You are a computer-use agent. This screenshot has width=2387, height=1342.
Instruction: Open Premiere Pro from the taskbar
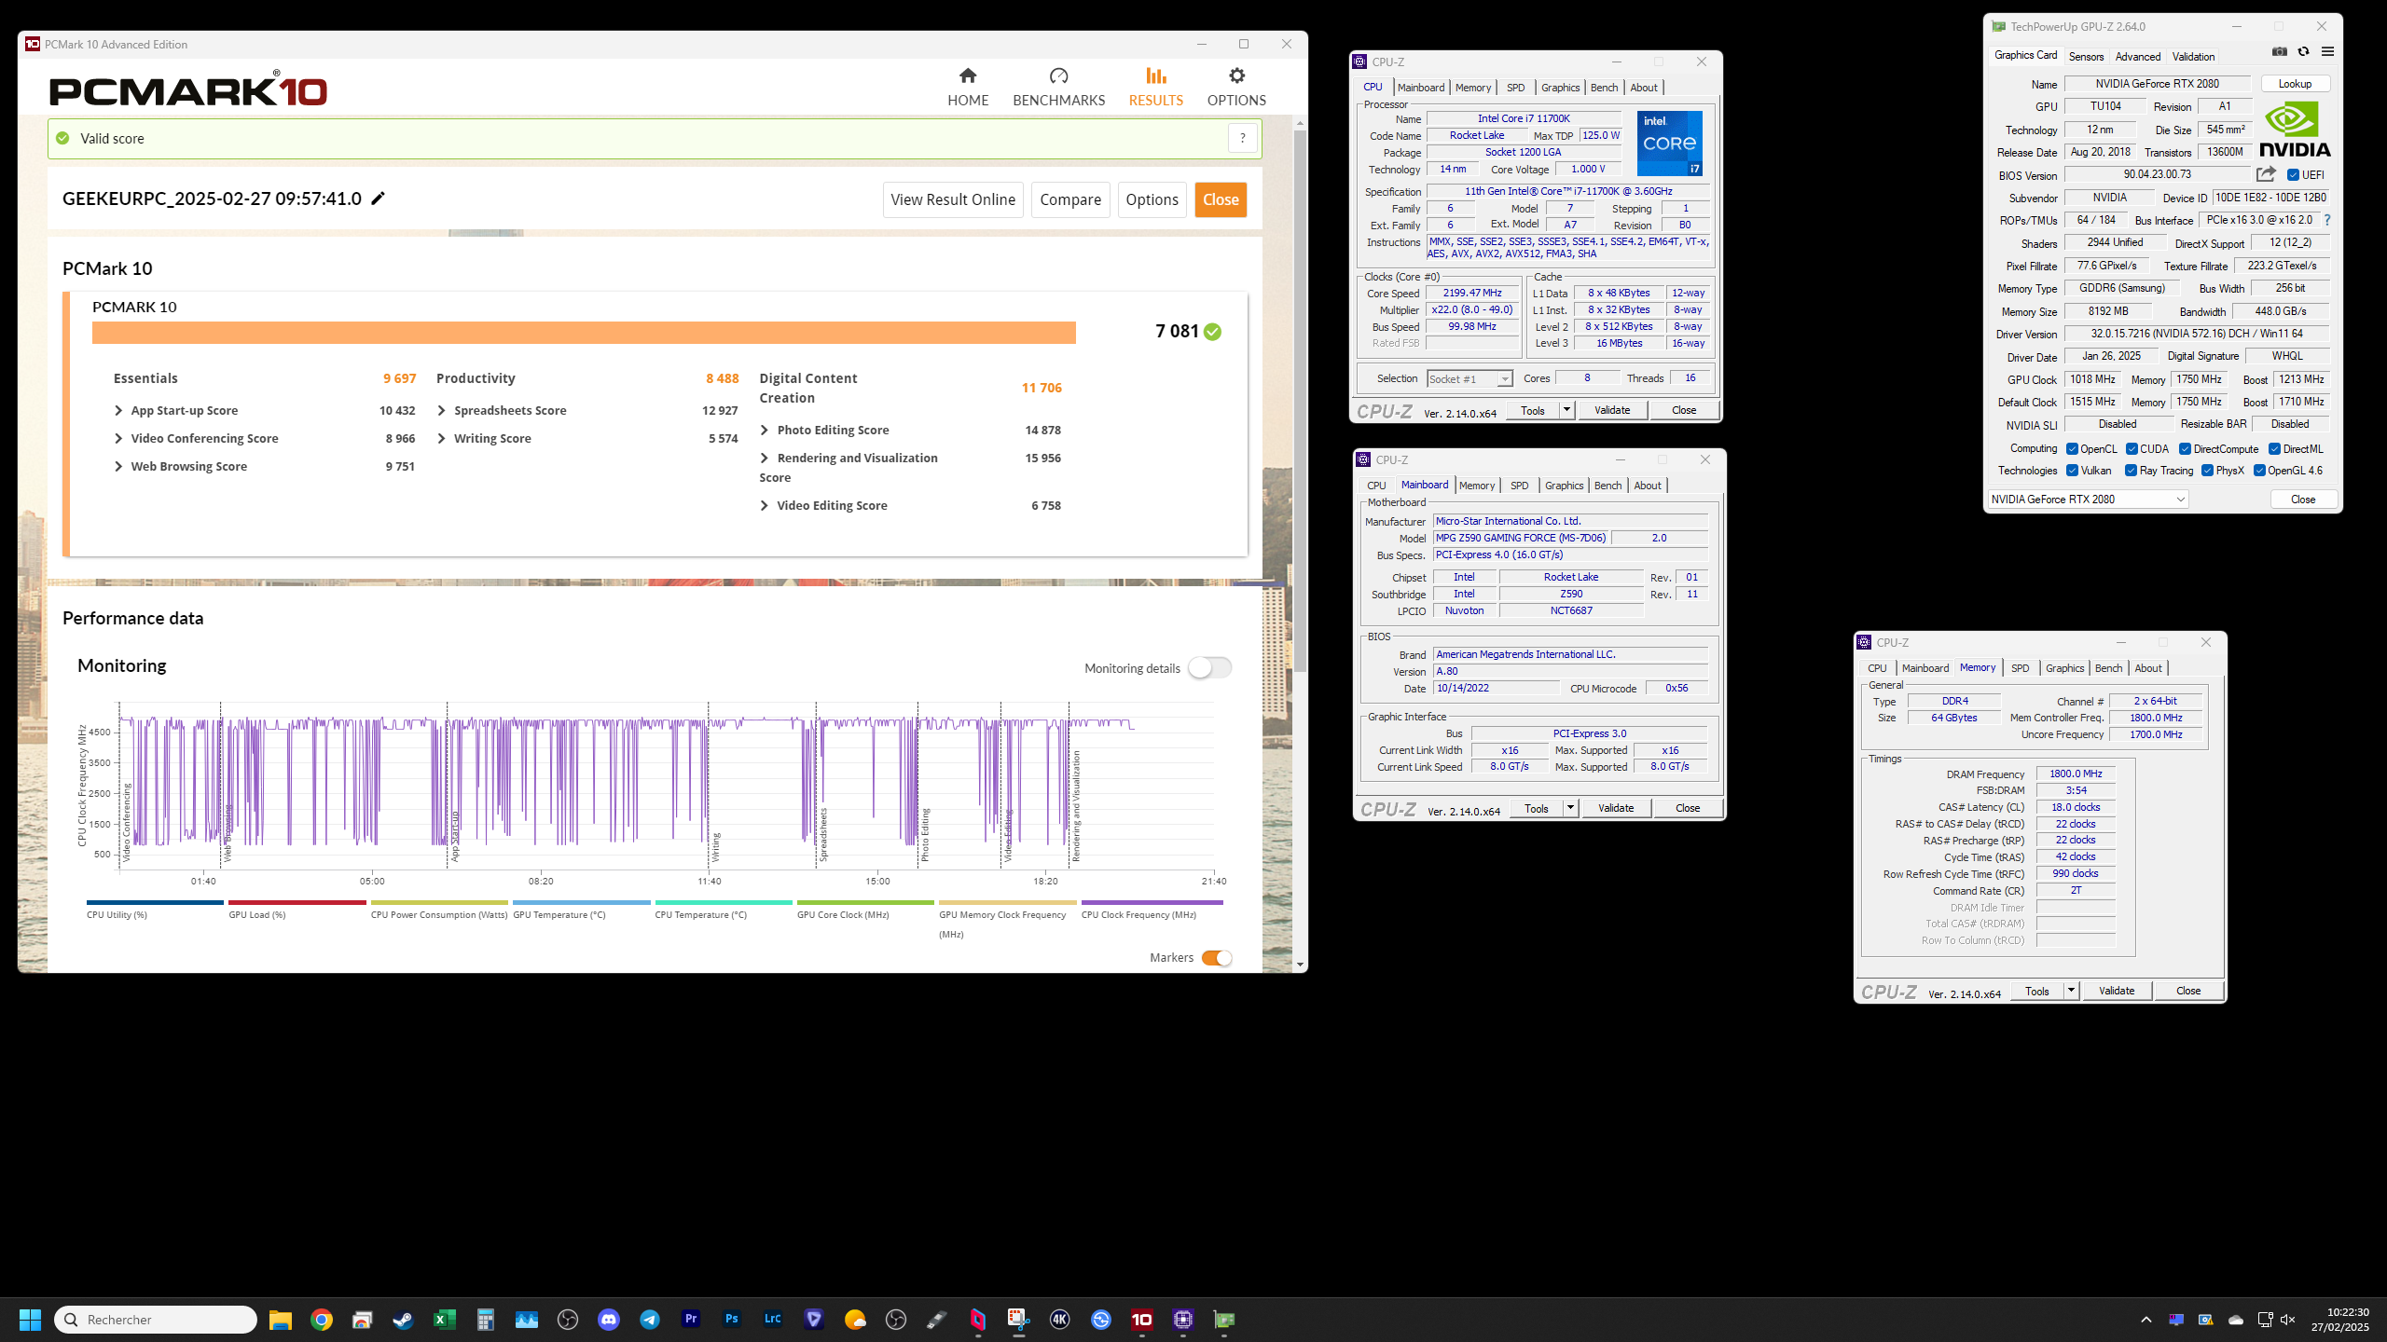tap(691, 1319)
